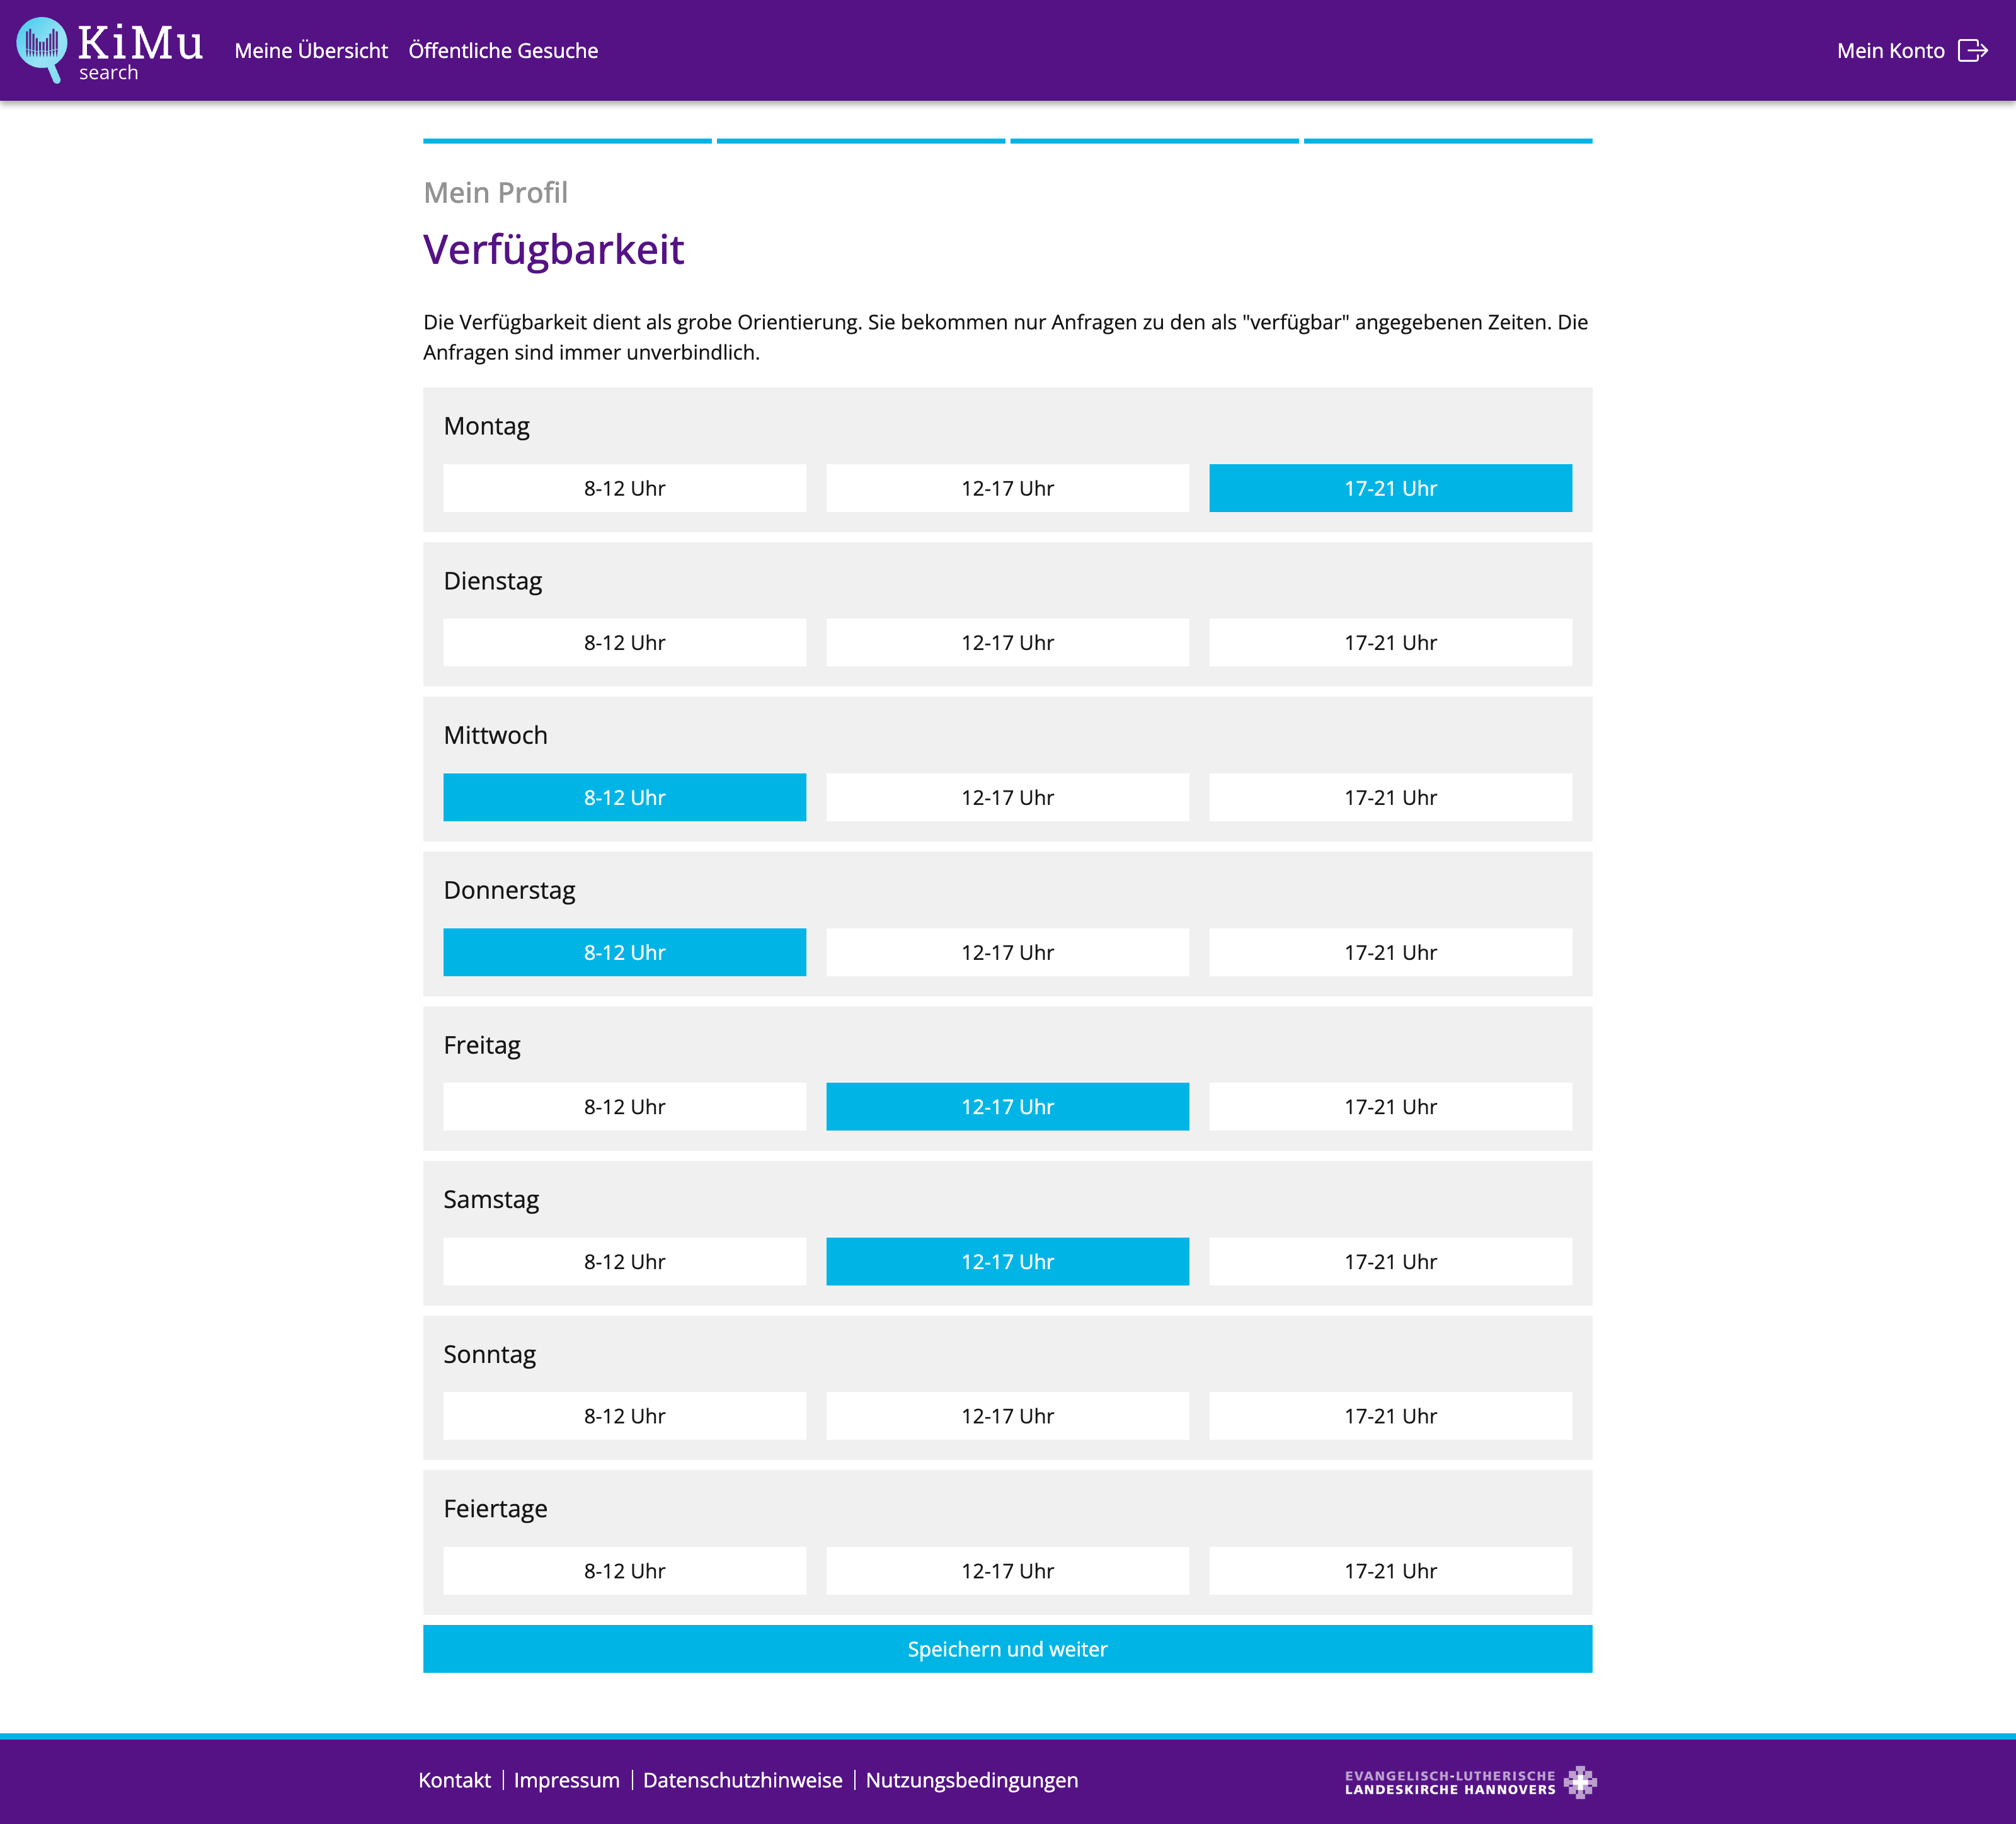Enable Dienstag 12-17 Uhr time slot

(1007, 642)
